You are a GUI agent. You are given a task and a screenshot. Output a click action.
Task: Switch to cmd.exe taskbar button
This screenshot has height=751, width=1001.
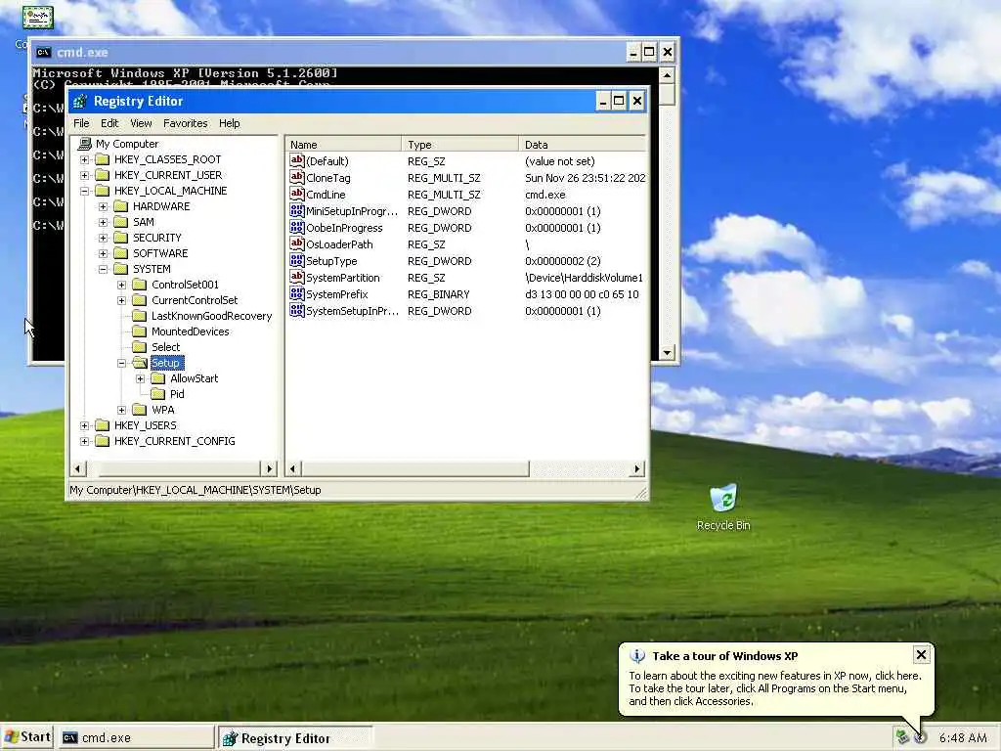[x=137, y=737]
